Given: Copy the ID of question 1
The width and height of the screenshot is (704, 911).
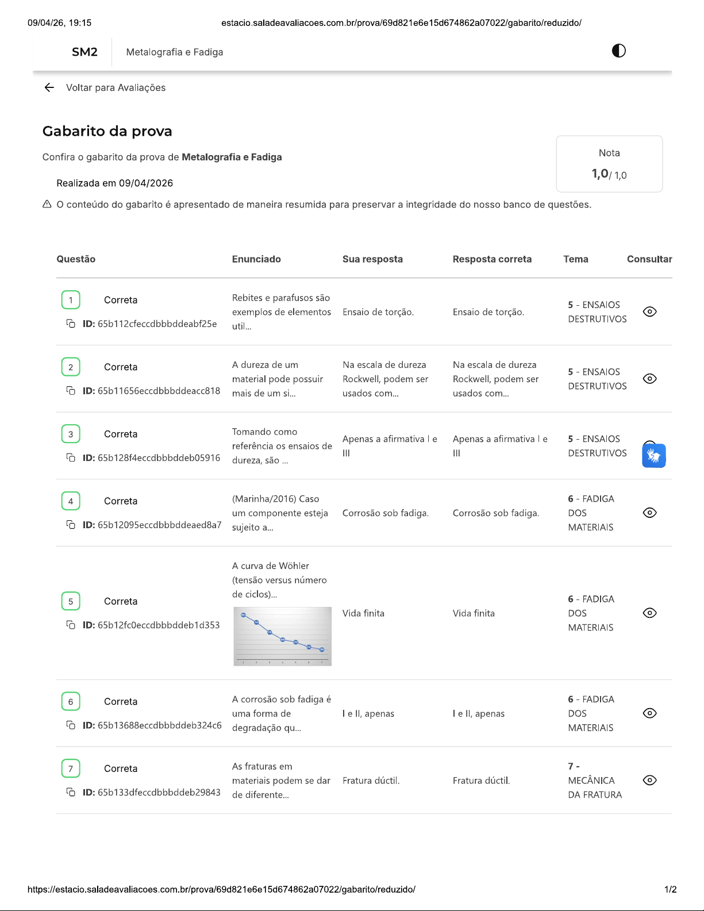Looking at the screenshot, I should [71, 324].
